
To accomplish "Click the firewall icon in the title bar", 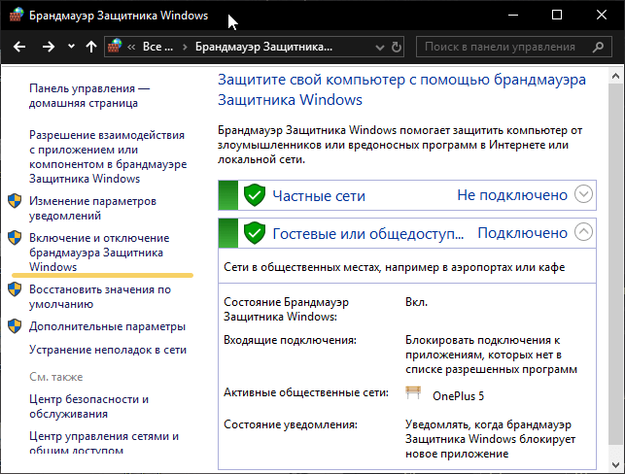I will coord(15,17).
